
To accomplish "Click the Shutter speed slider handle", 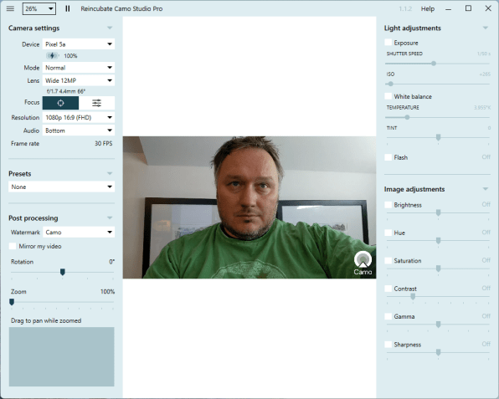I will 434,64.
